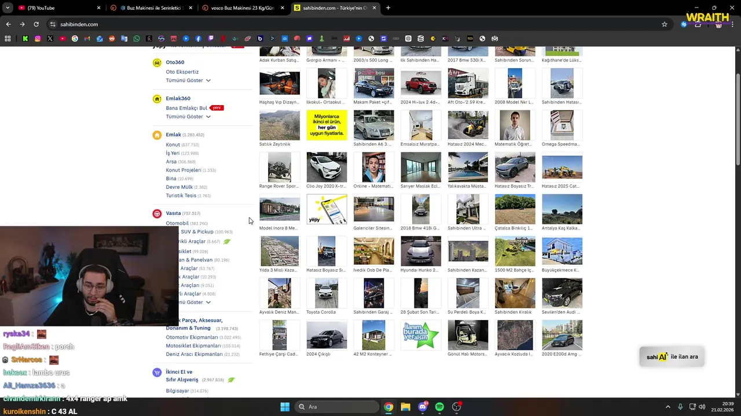Click the browser forward arrow
The height and width of the screenshot is (416, 741).
[x=22, y=24]
